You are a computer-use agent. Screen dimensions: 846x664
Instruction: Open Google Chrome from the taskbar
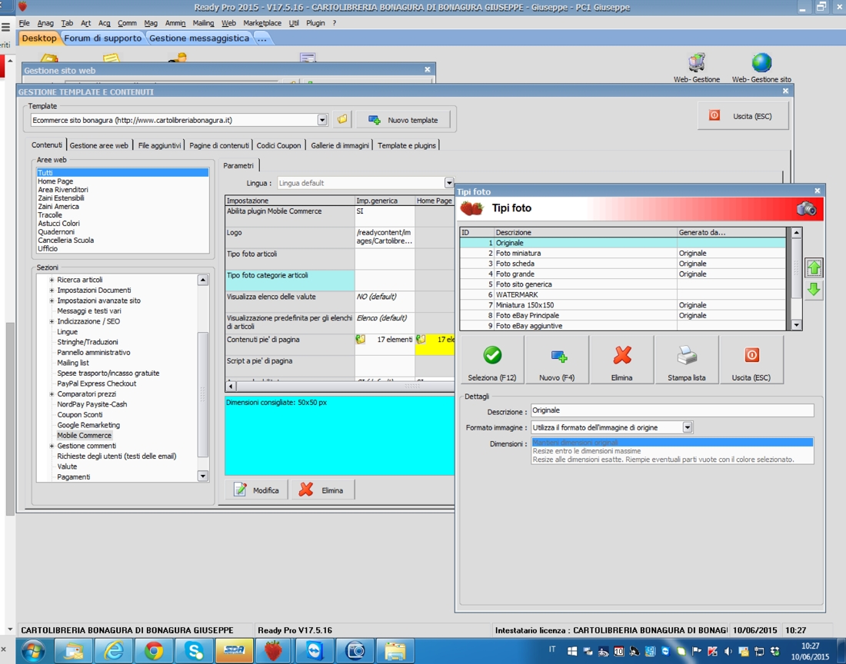(x=154, y=651)
